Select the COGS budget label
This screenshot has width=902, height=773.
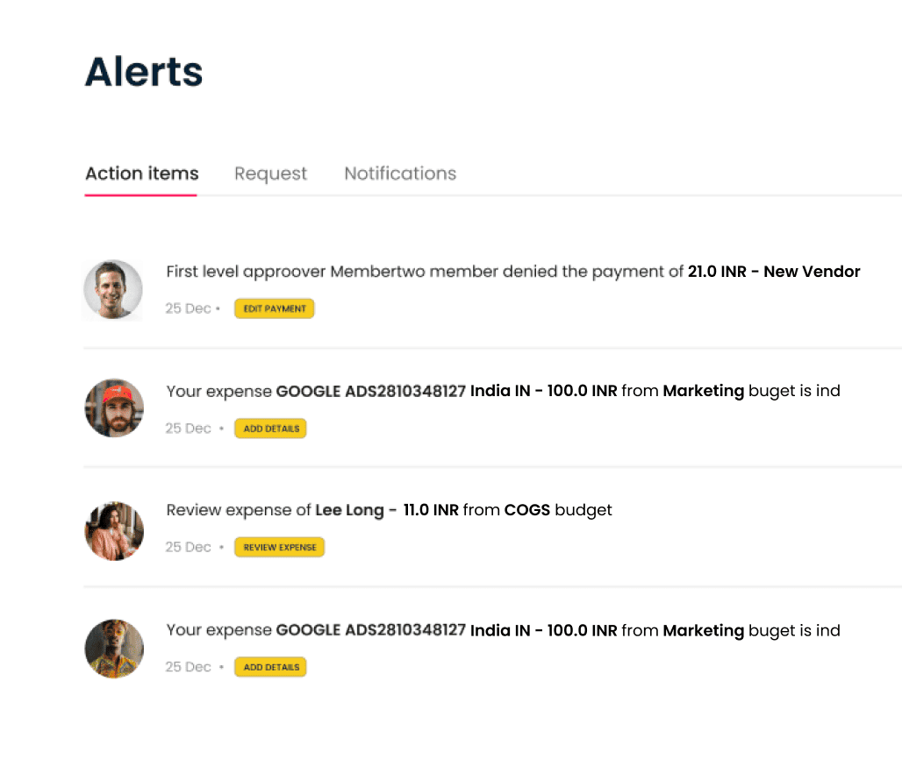tap(526, 510)
